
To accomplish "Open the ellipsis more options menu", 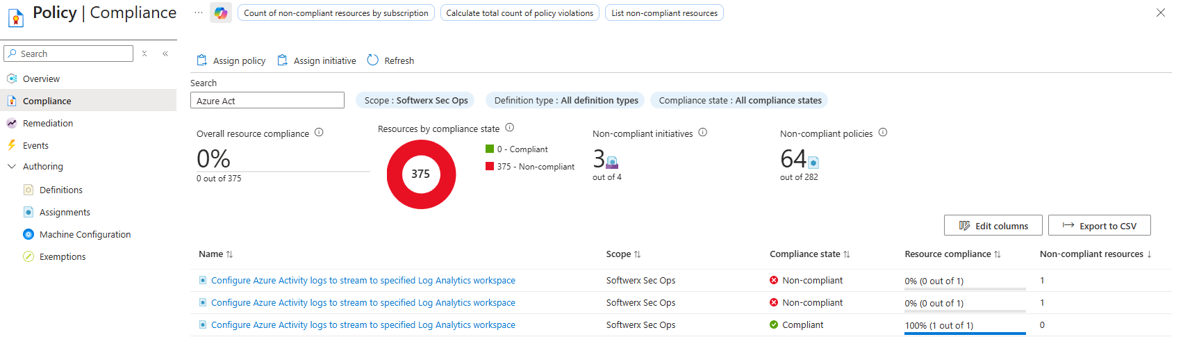I will coord(199,13).
